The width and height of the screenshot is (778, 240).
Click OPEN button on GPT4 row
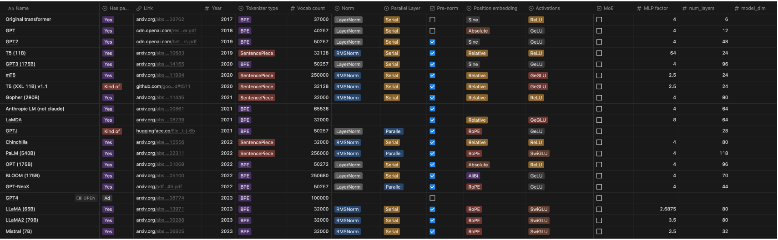tap(86, 198)
